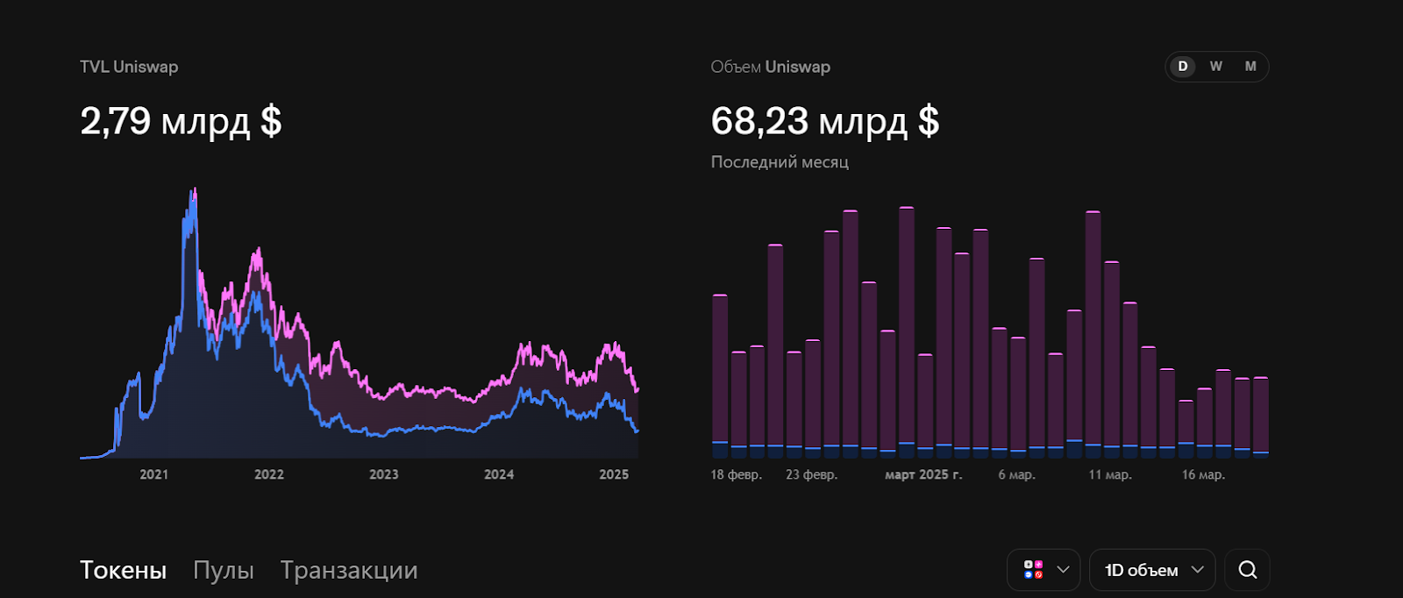The image size is (1403, 598).
Task: Switch volume chart to W weekly
Action: [x=1215, y=67]
